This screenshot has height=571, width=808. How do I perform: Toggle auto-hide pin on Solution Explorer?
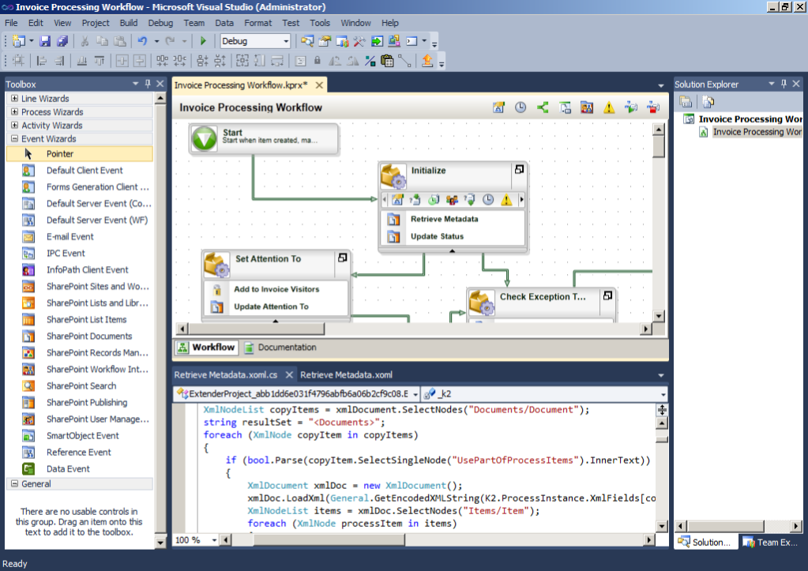coord(784,84)
